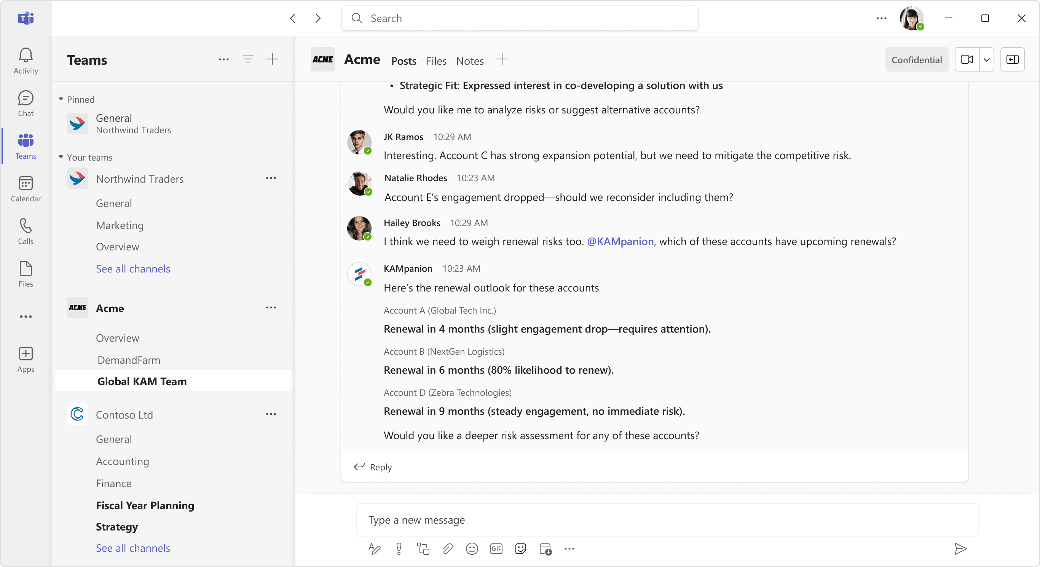Open more options for Acme team
1040x567 pixels.
click(271, 308)
